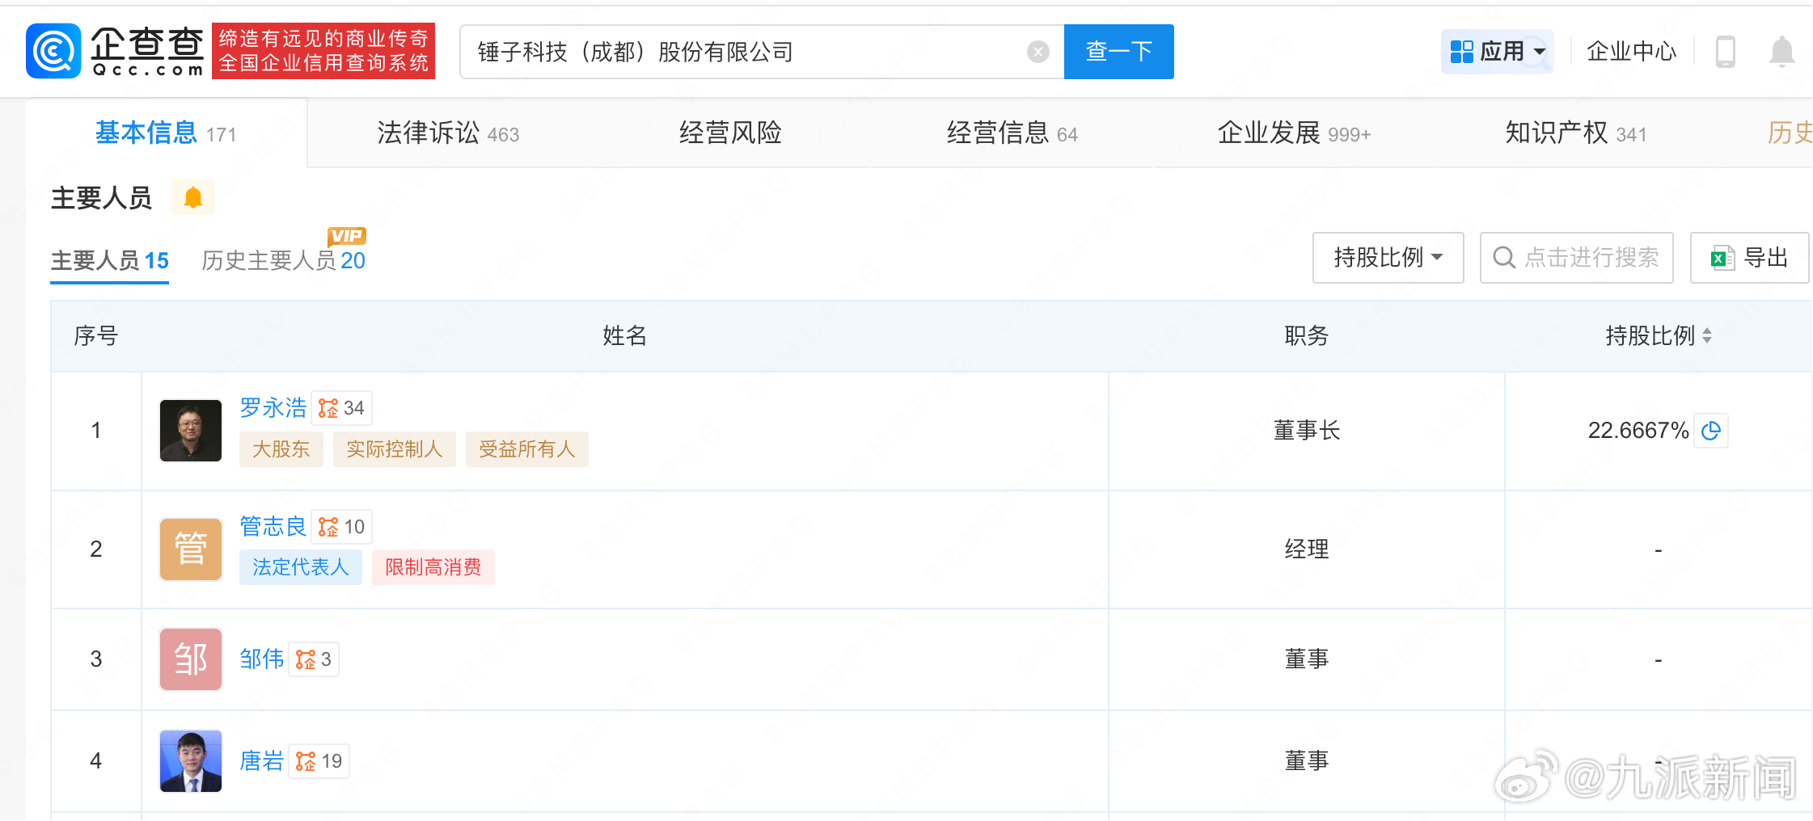The image size is (1813, 821).
Task: Switch to 法律诉讼 tab
Action: [448, 133]
